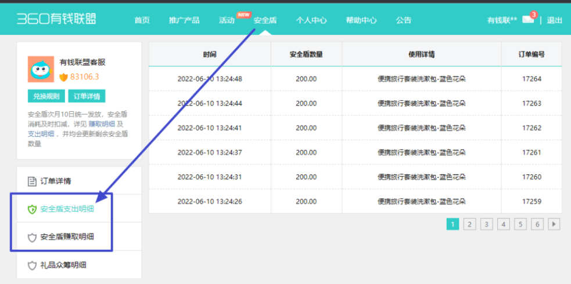Click the green shield icon beside 安全盾支出明细
Screen dimensions: 571x284
point(33,209)
